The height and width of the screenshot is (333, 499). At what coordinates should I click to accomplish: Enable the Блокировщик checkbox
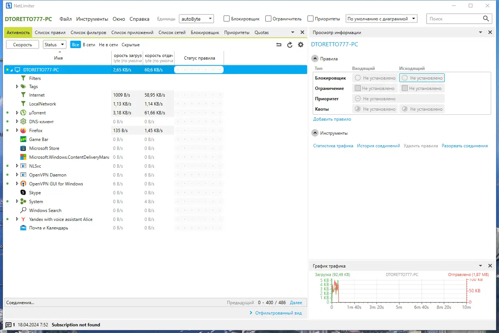[x=226, y=18]
